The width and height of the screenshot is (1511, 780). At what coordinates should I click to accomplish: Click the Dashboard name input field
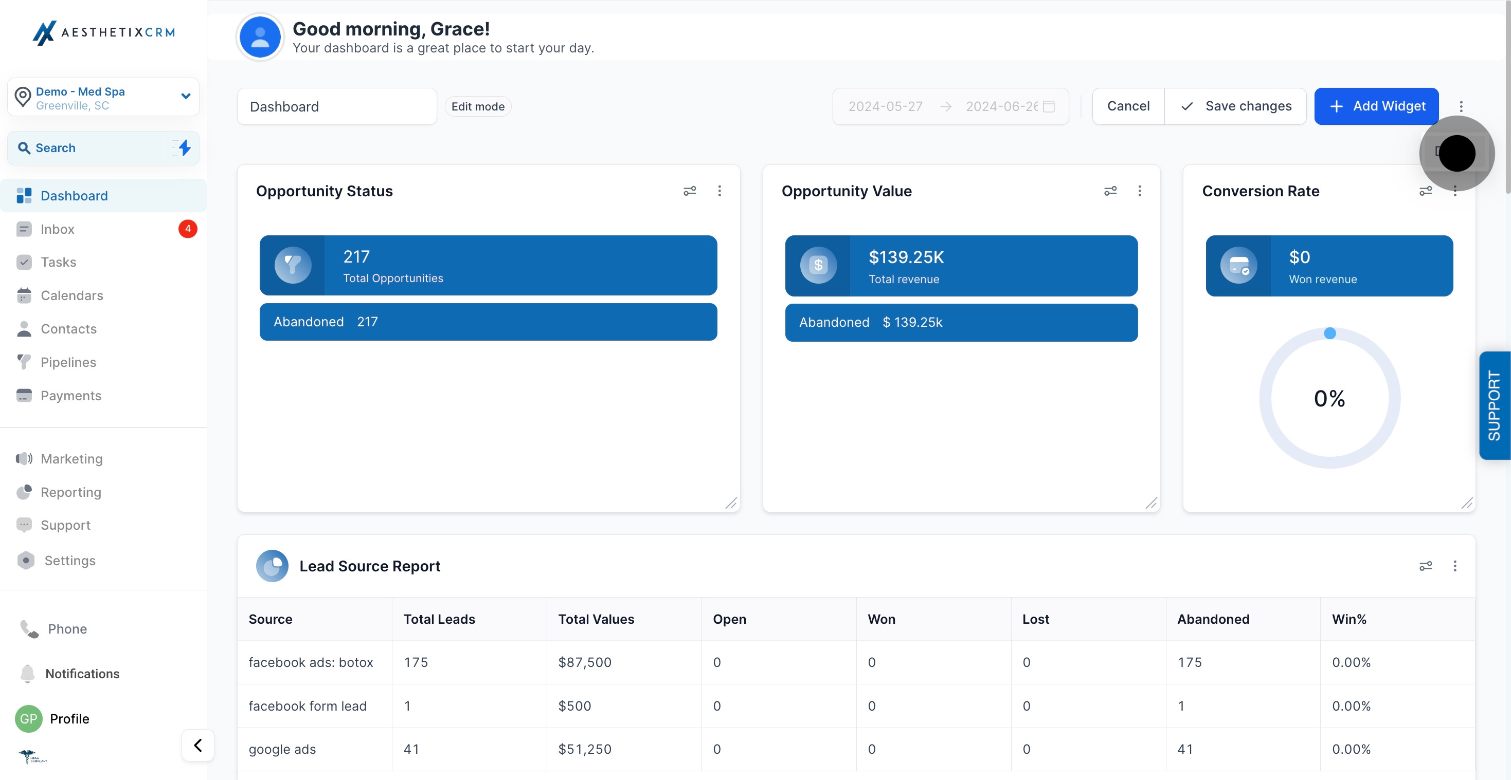tap(337, 106)
